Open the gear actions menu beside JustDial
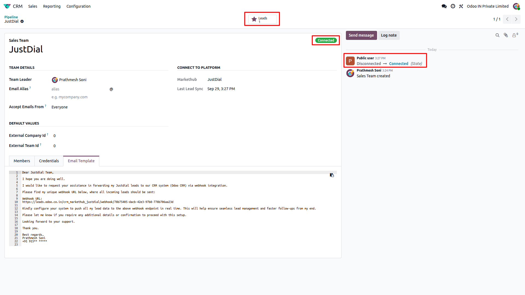This screenshot has height=295, width=525. [22, 21]
